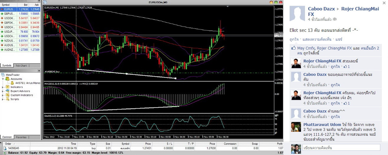The height and width of the screenshot is (155, 388).
Task: Sort Market Watch by Symbol column
Action: [8, 5]
